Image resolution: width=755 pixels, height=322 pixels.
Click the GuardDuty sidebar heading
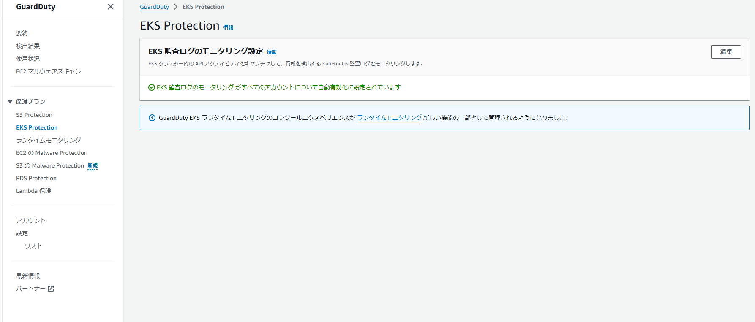35,7
